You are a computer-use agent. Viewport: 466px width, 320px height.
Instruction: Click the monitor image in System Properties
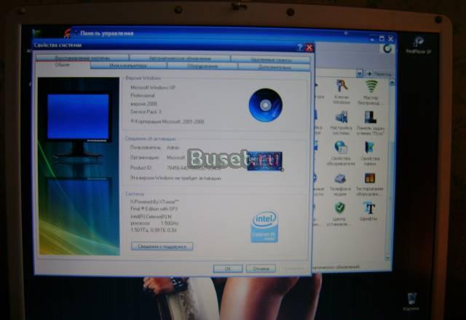click(x=79, y=167)
